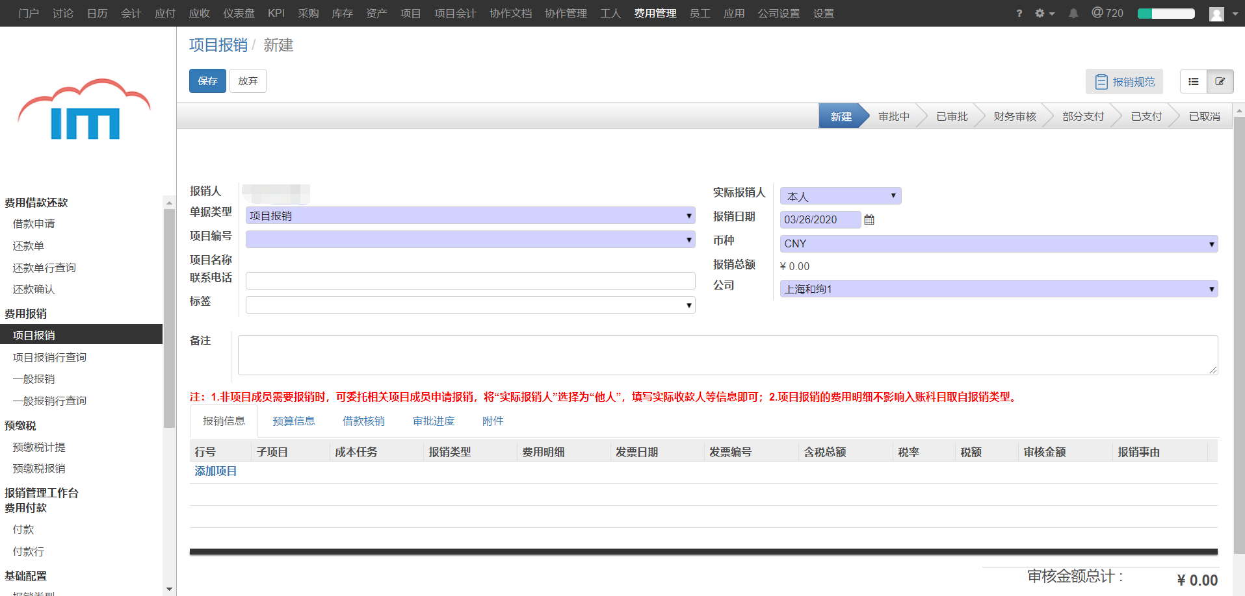1245x596 pixels.
Task: Open the KPI top menu
Action: point(276,14)
